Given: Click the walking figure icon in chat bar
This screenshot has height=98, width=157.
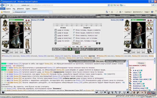Looking at the screenshot, I should coord(112,93).
